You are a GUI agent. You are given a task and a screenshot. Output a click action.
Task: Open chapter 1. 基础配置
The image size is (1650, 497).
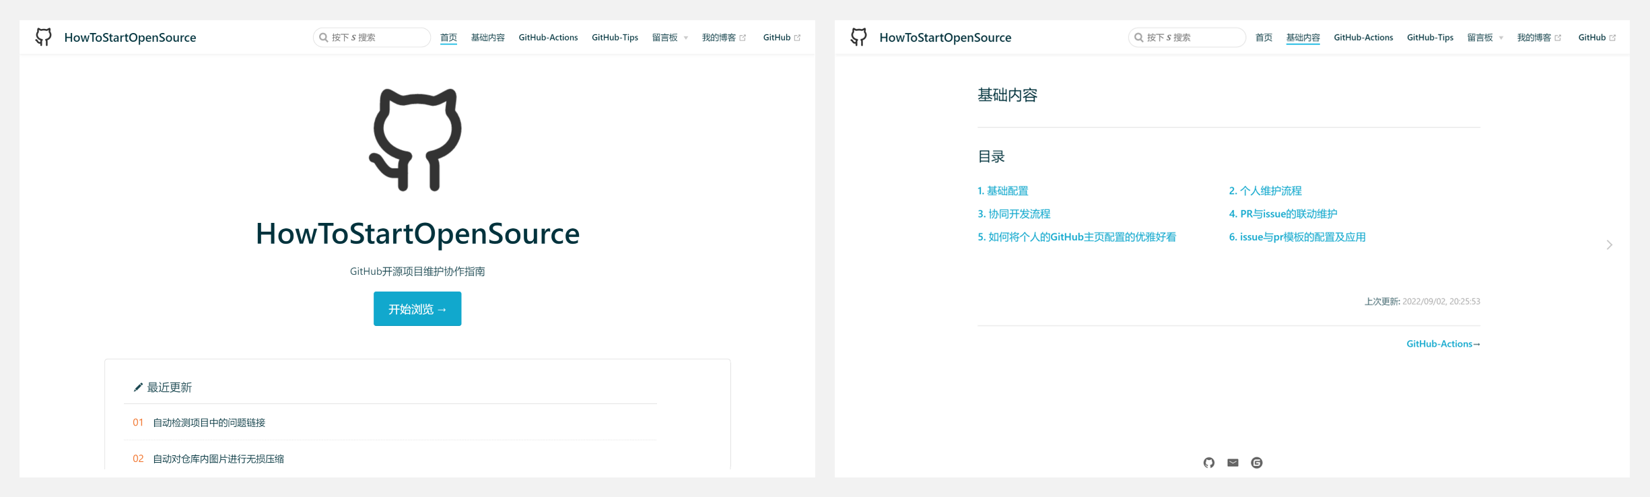coord(1003,191)
